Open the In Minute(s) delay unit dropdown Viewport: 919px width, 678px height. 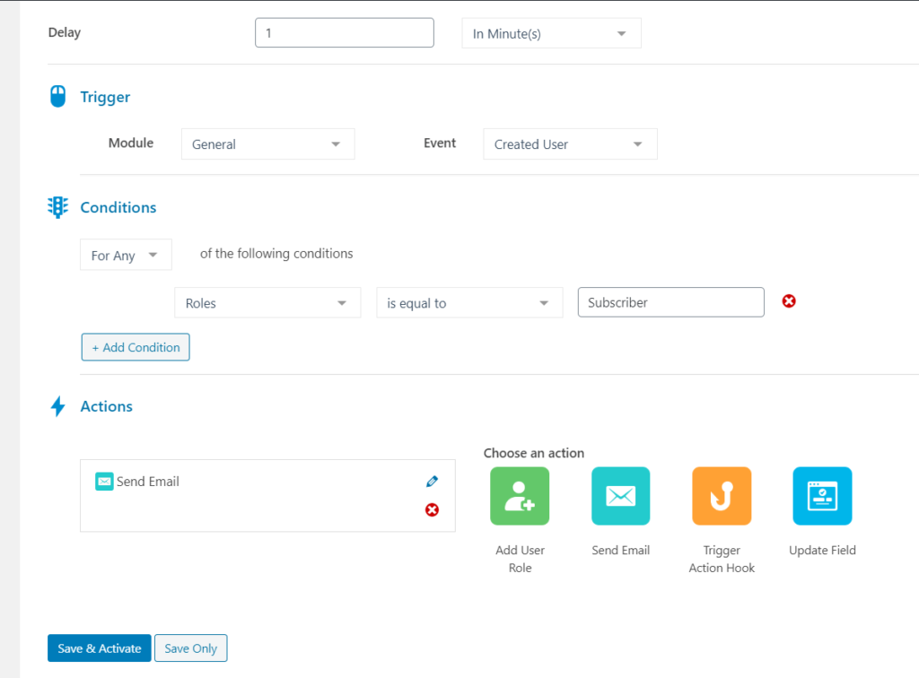pos(552,33)
